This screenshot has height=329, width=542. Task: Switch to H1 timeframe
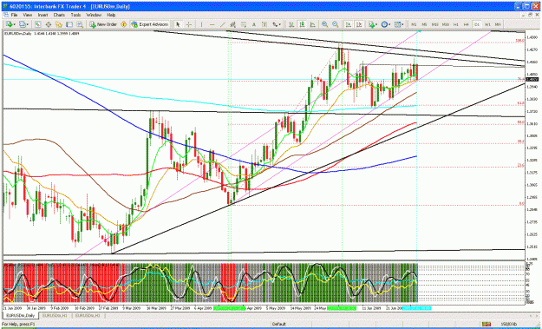pyautogui.click(x=456, y=24)
